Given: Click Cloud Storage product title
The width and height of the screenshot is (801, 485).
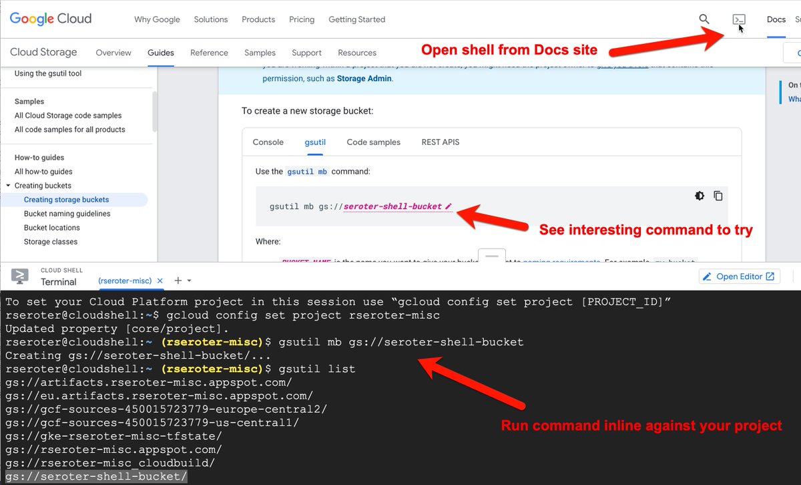Looking at the screenshot, I should (43, 52).
